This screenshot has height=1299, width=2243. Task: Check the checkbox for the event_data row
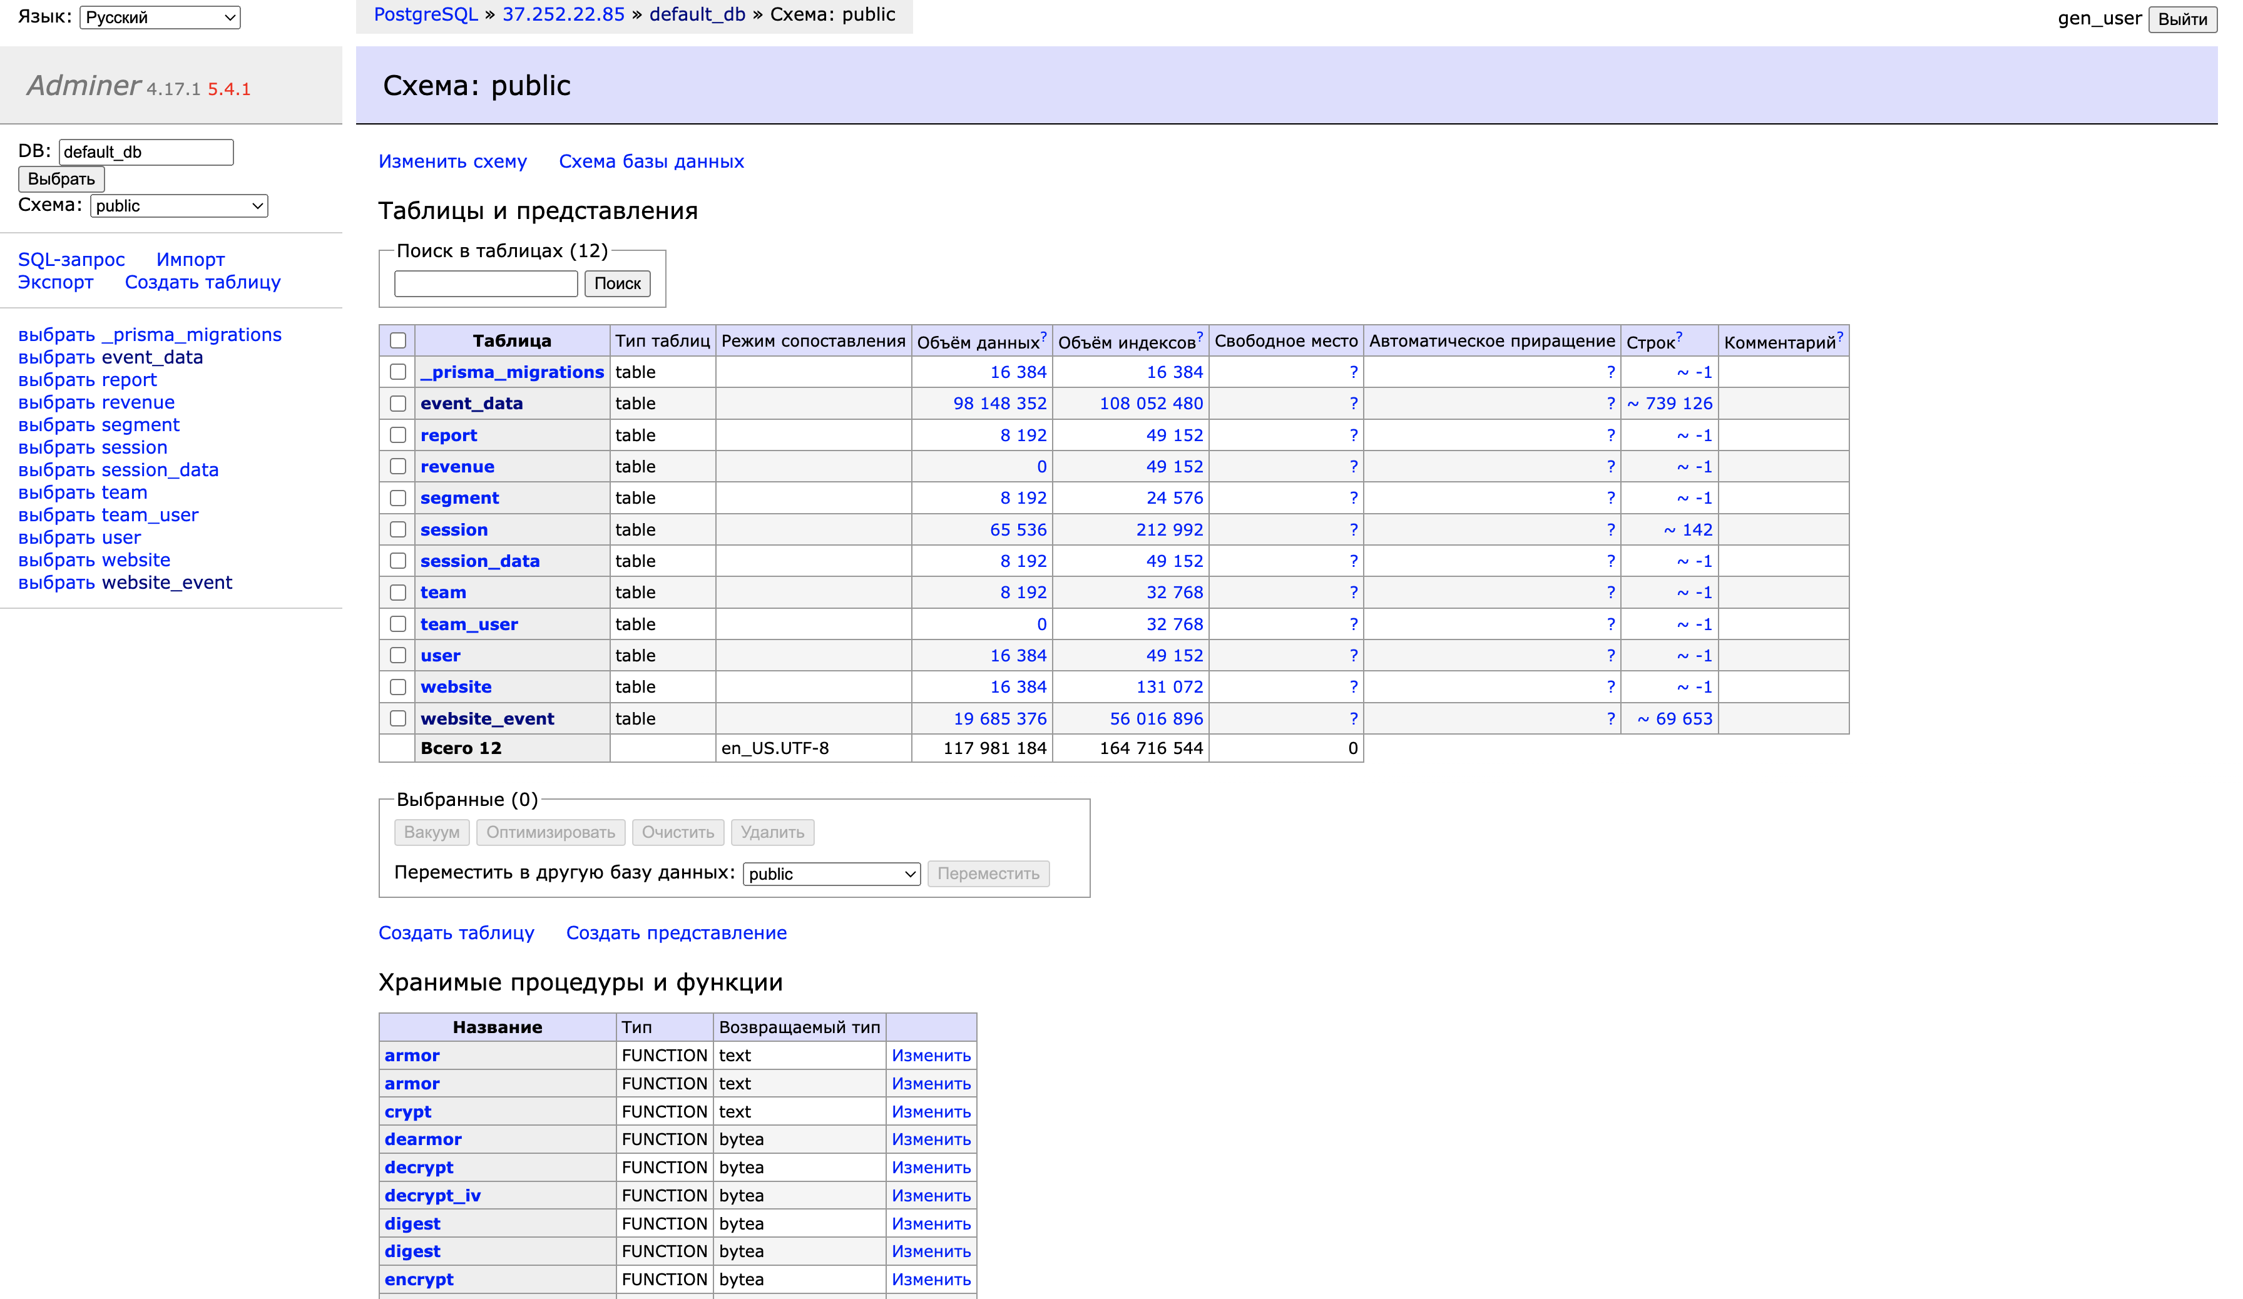(398, 403)
